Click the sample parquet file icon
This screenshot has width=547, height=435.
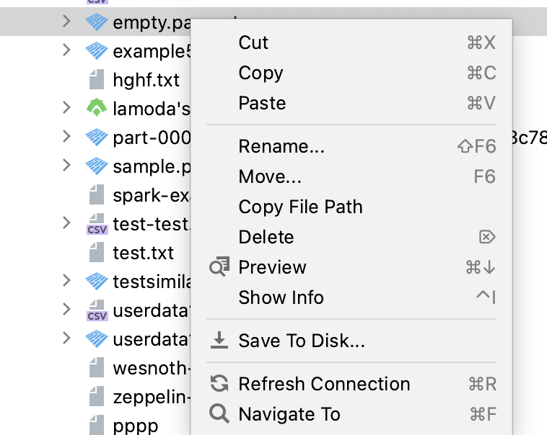tap(96, 166)
